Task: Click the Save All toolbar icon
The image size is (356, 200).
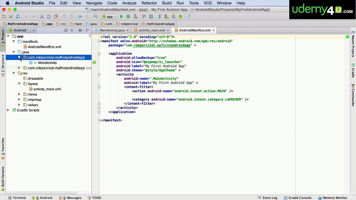Action: tap(11, 16)
